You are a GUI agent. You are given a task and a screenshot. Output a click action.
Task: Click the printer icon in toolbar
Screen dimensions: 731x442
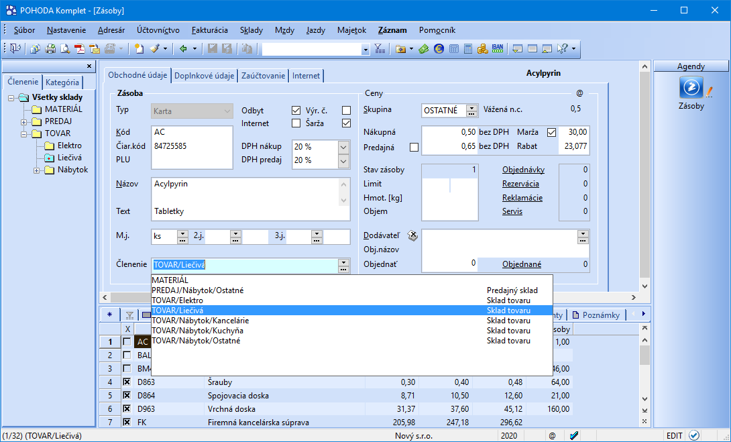50,49
